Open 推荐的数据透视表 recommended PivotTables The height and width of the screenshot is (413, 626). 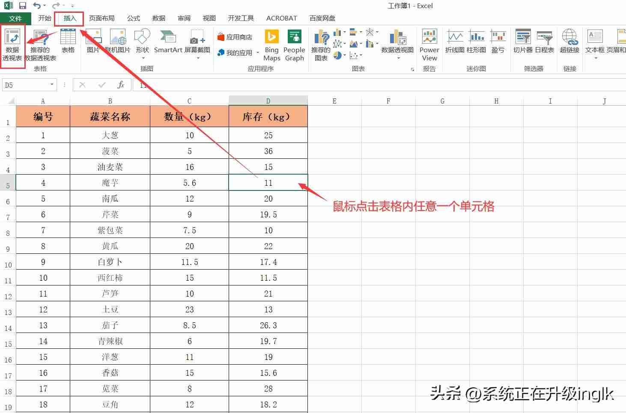click(x=40, y=45)
